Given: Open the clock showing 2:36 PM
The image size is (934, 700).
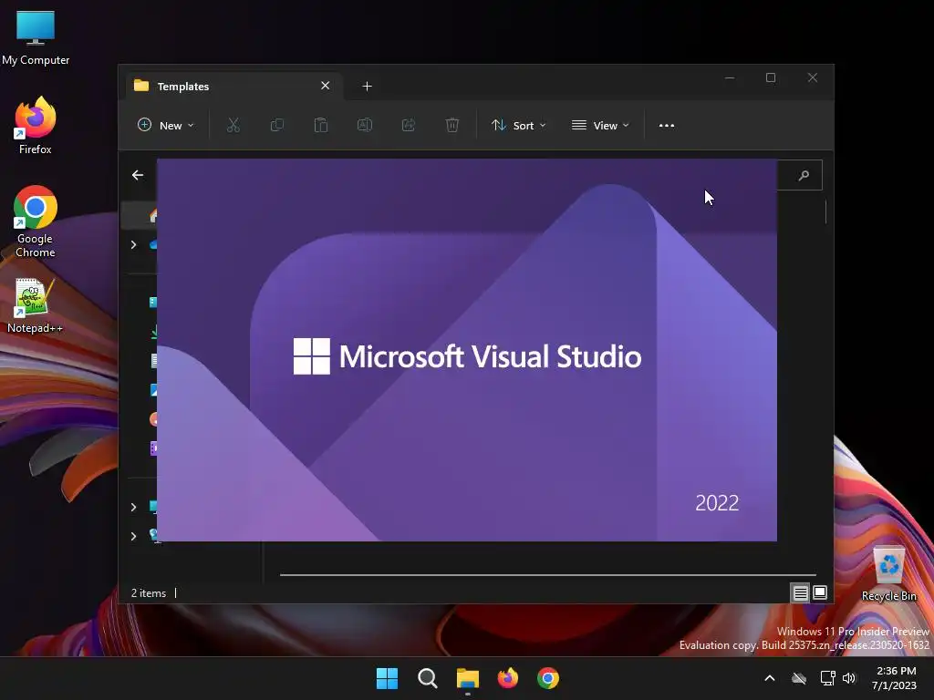Looking at the screenshot, I should [x=894, y=678].
